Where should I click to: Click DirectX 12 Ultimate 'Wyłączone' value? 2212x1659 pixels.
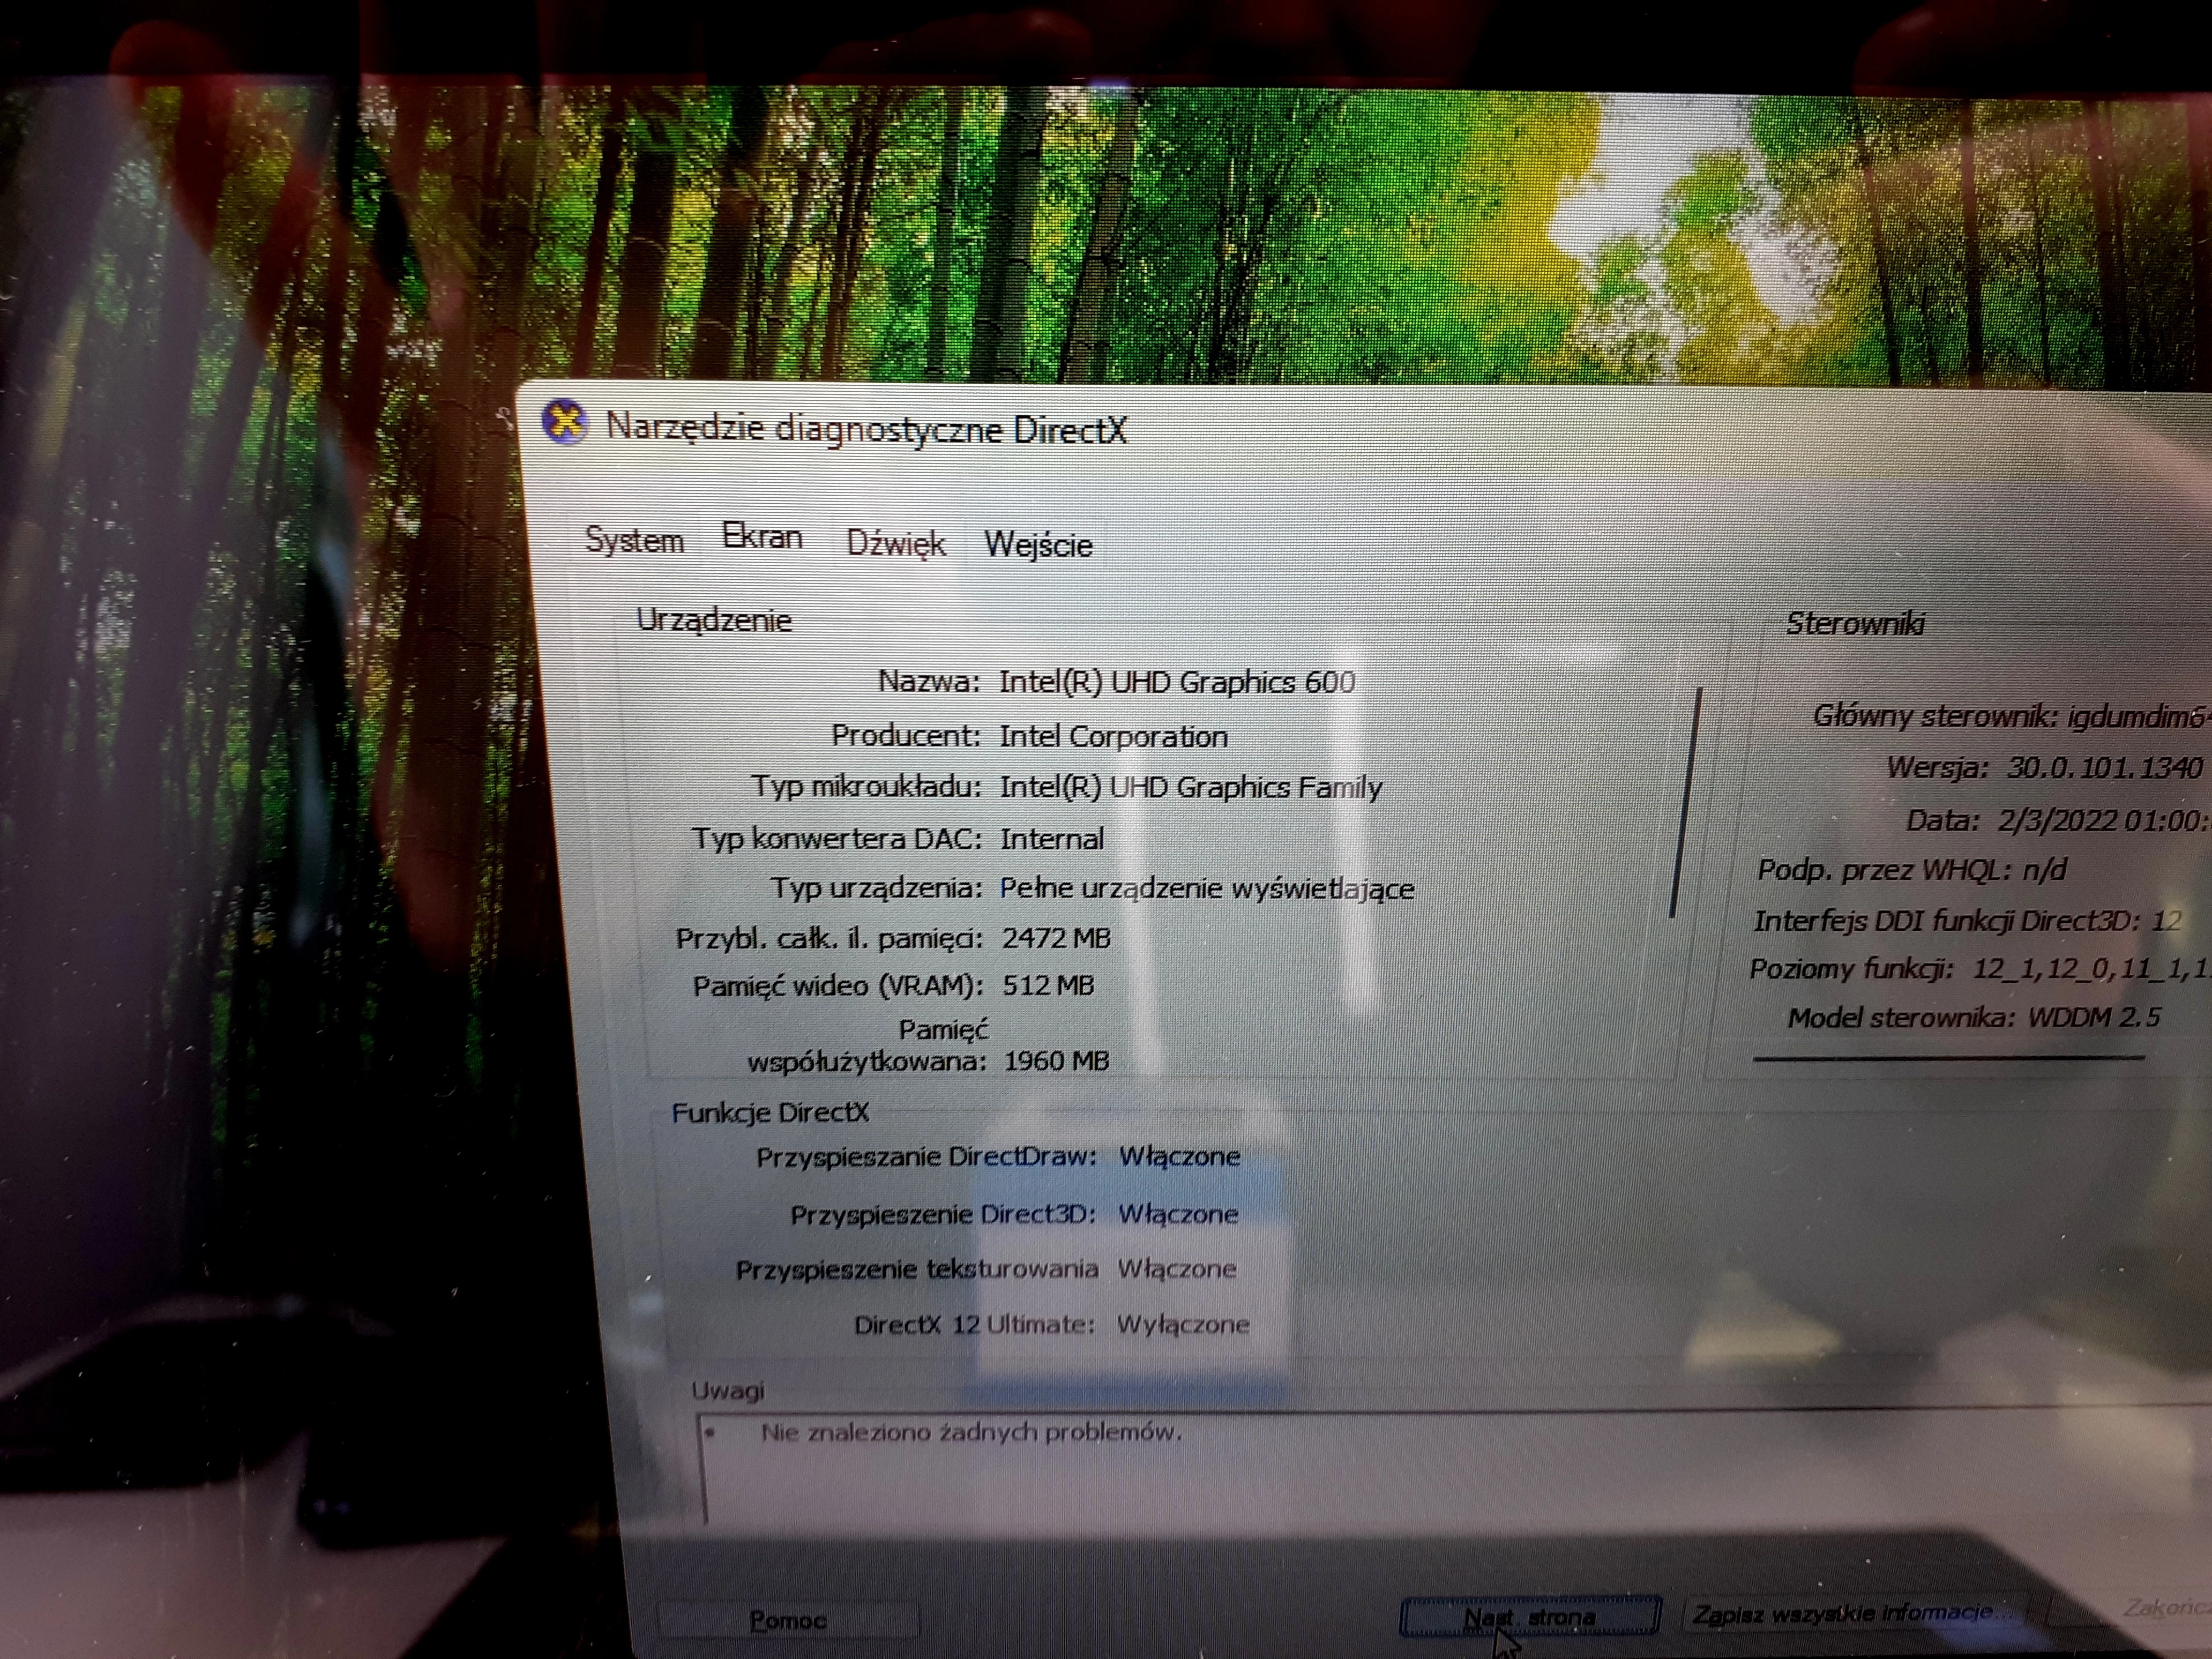click(1183, 1325)
